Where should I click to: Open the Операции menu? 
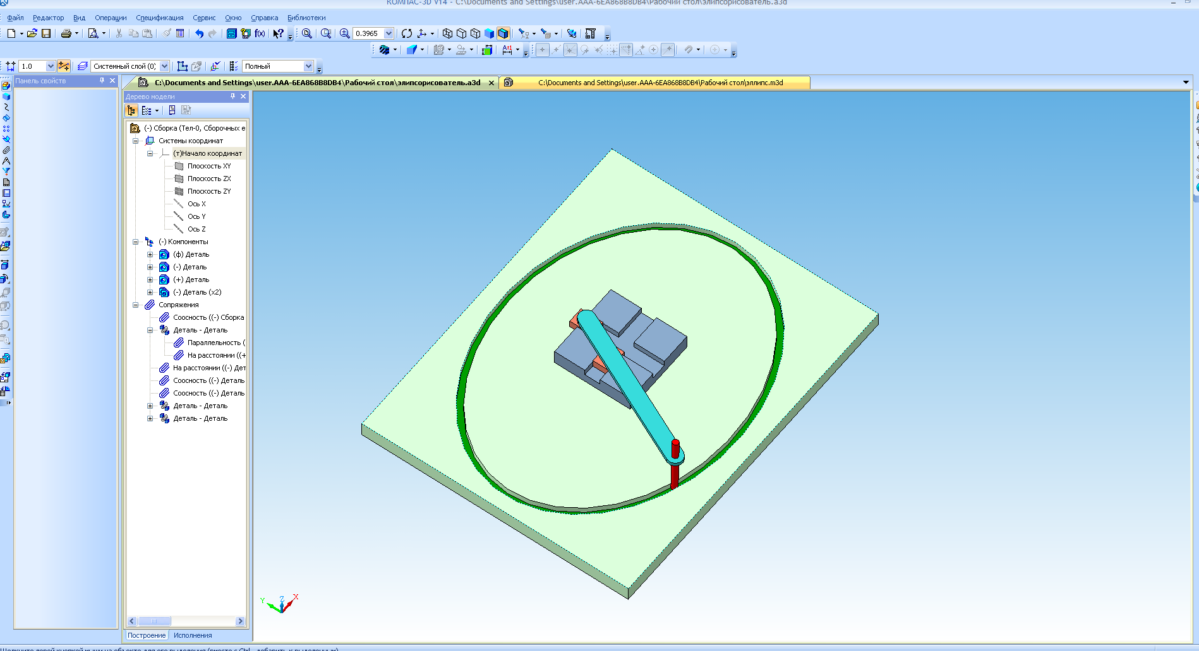[x=111, y=18]
